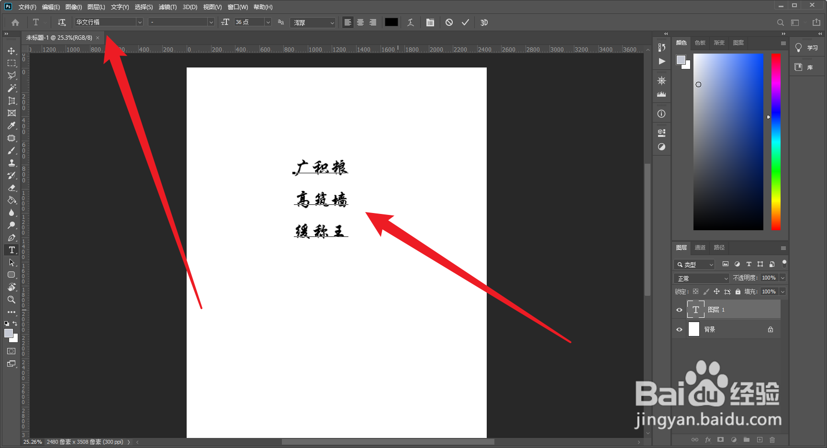
Task: Select the Hand tool
Action: [x=11, y=287]
